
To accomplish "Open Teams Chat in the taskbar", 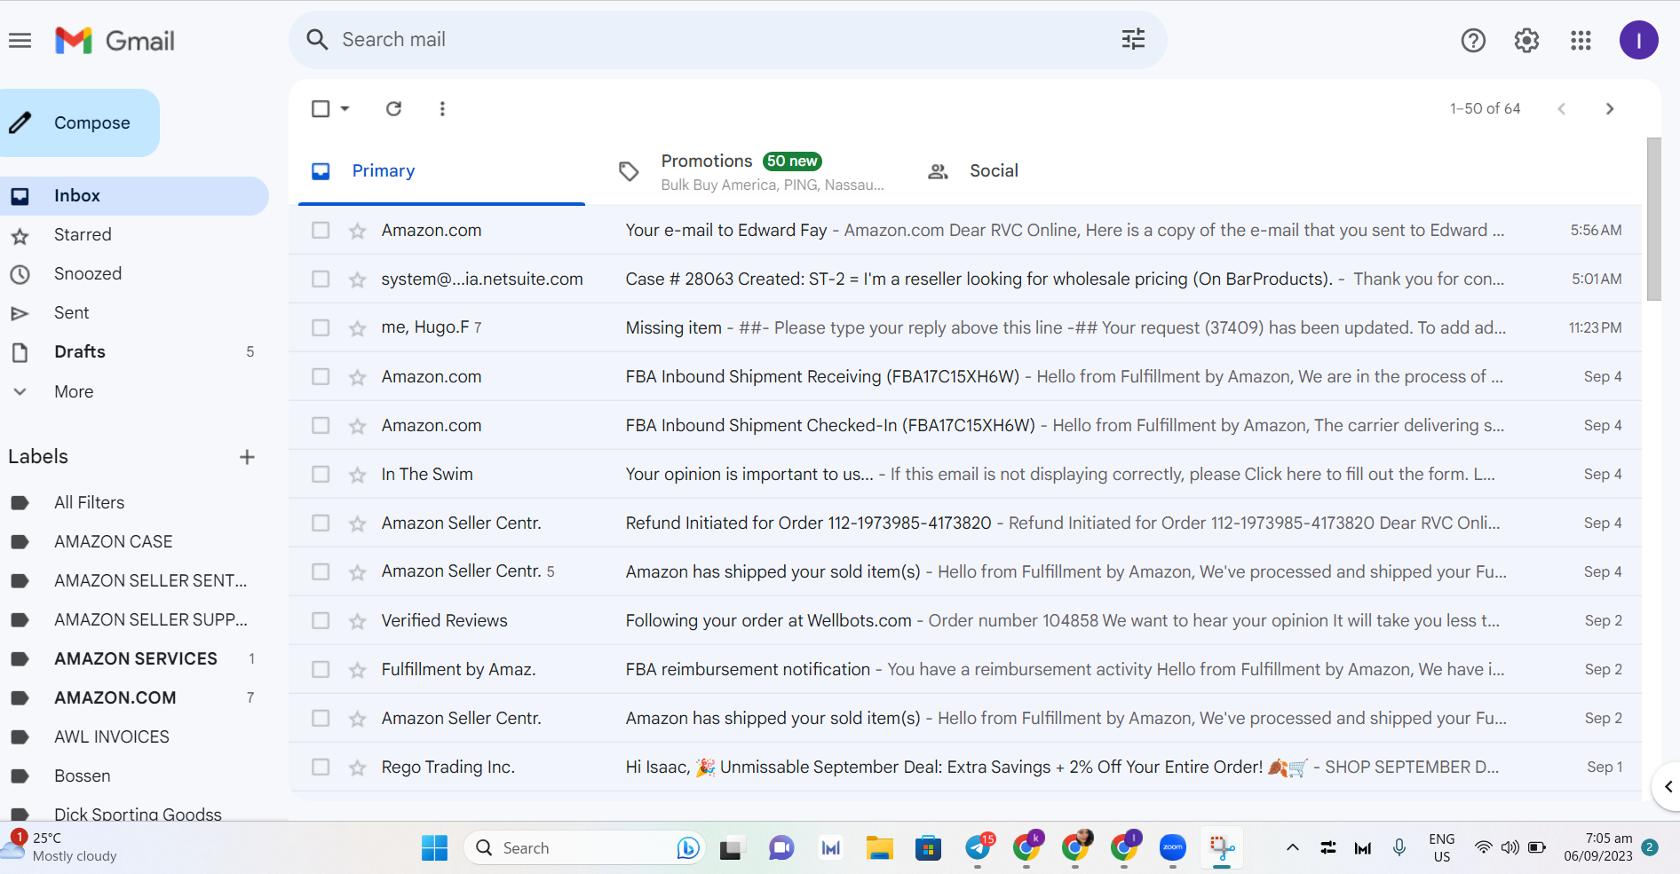I will pyautogui.click(x=781, y=848).
